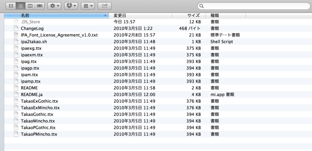Click the '2010年3月5日 11:48' date
Viewport: 312px width, 151px height.
[134, 42]
